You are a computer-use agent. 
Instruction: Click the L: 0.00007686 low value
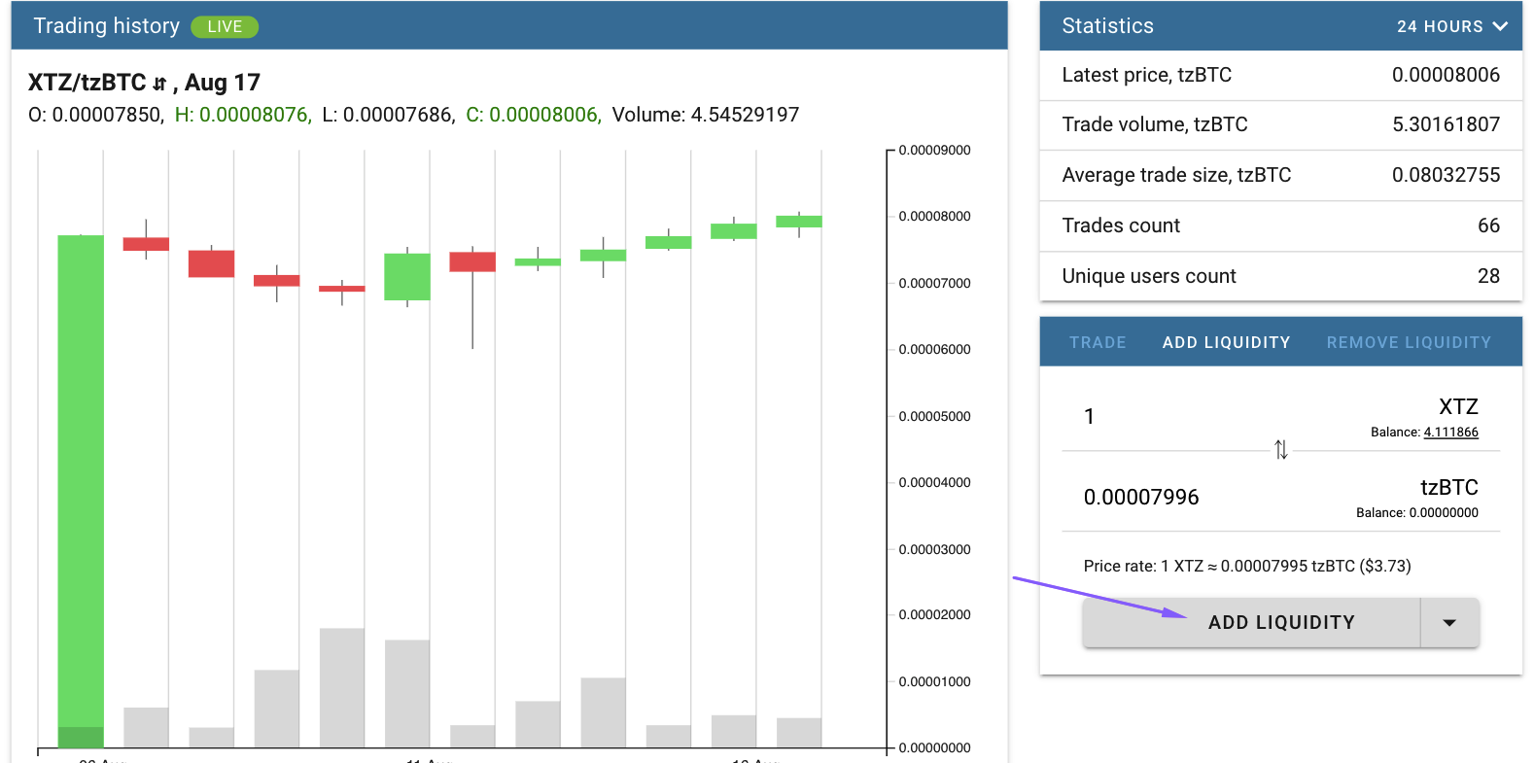point(389,115)
